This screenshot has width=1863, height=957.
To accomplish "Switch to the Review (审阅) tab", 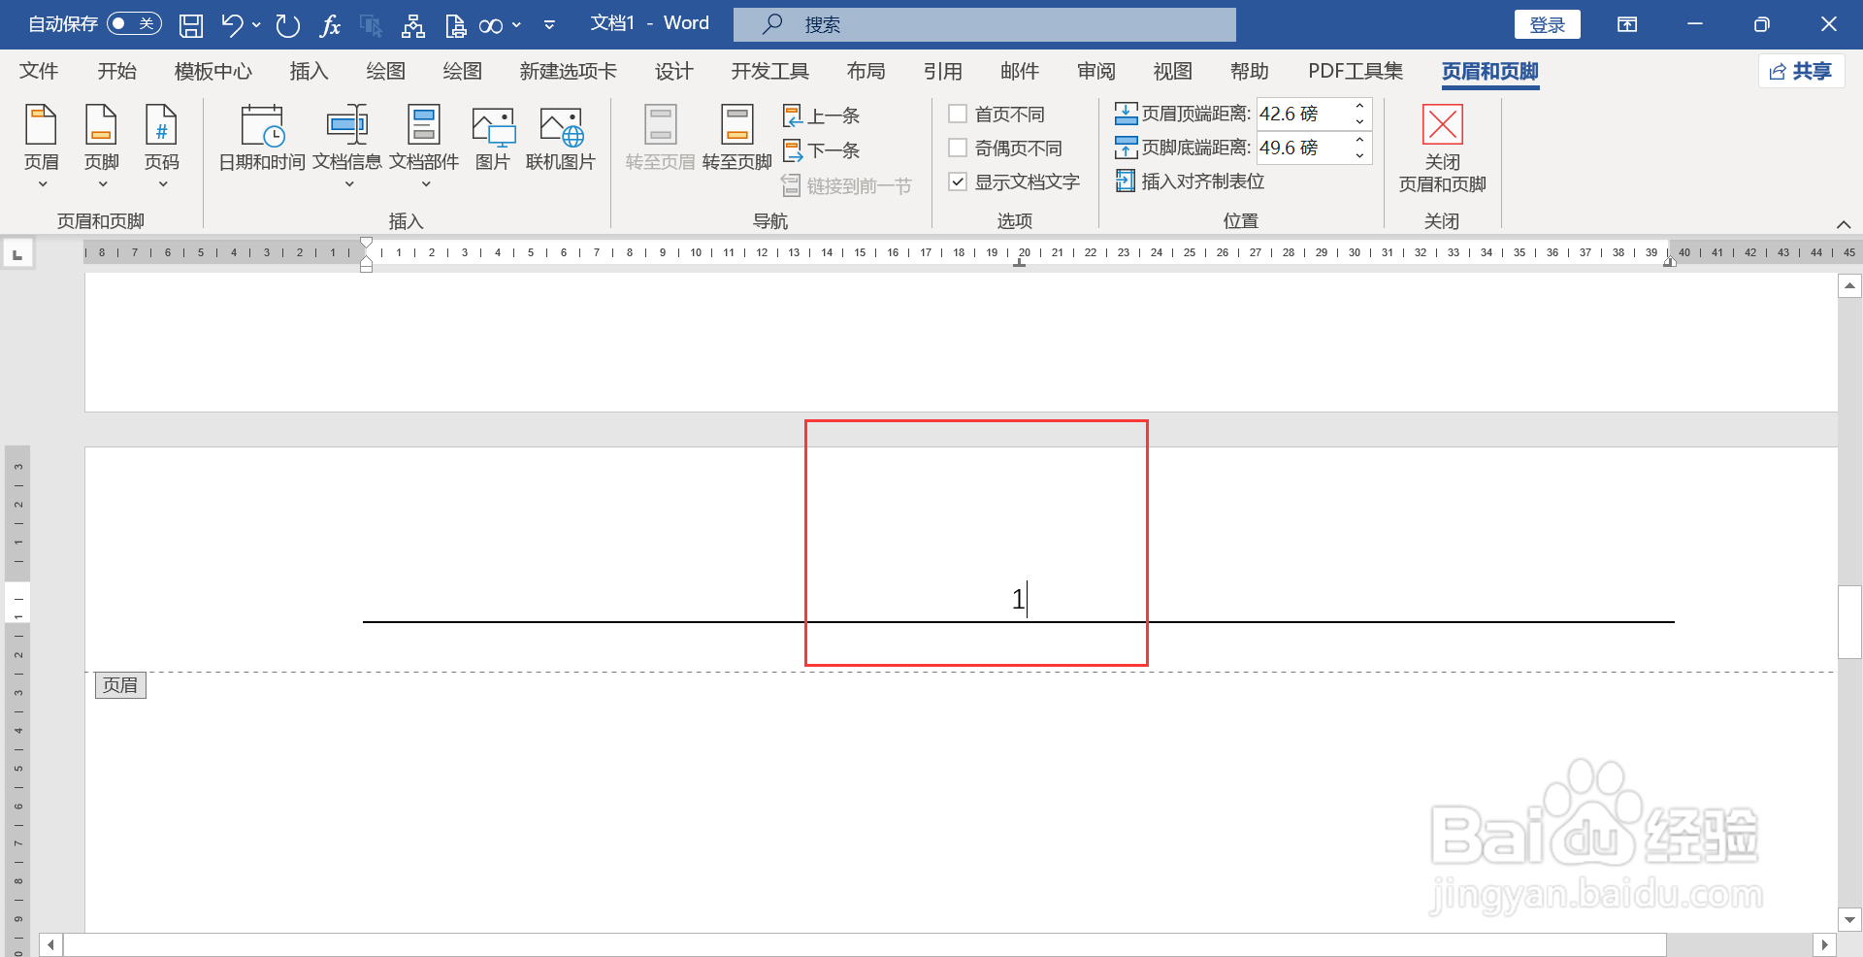I will [1095, 71].
